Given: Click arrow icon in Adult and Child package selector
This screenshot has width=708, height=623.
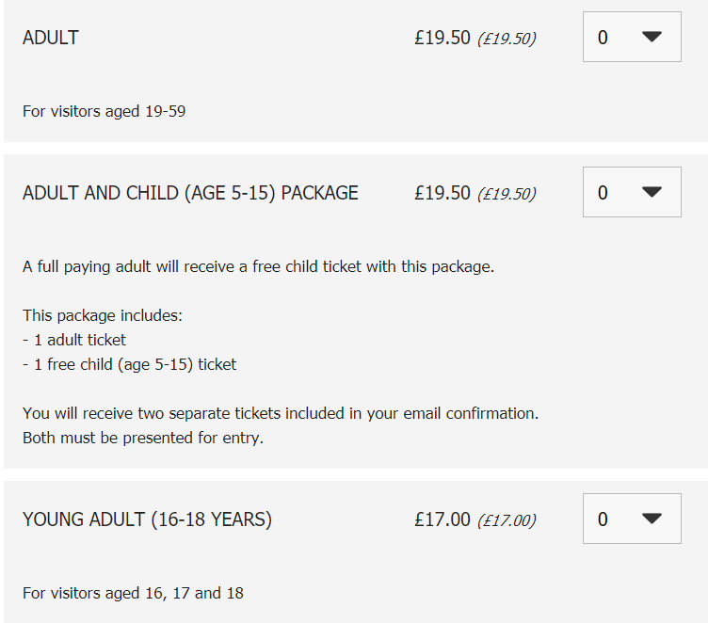Looking at the screenshot, I should (x=652, y=192).
